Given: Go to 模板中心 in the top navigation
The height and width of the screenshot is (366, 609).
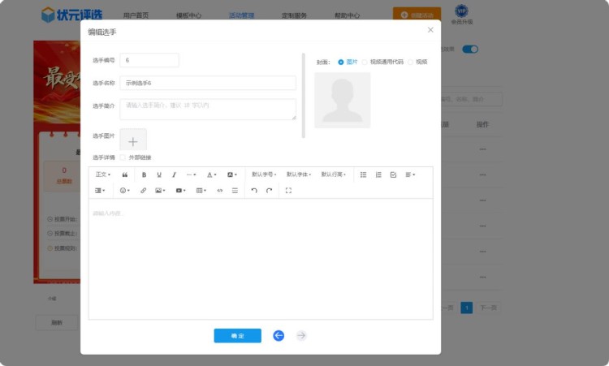Looking at the screenshot, I should tap(188, 15).
